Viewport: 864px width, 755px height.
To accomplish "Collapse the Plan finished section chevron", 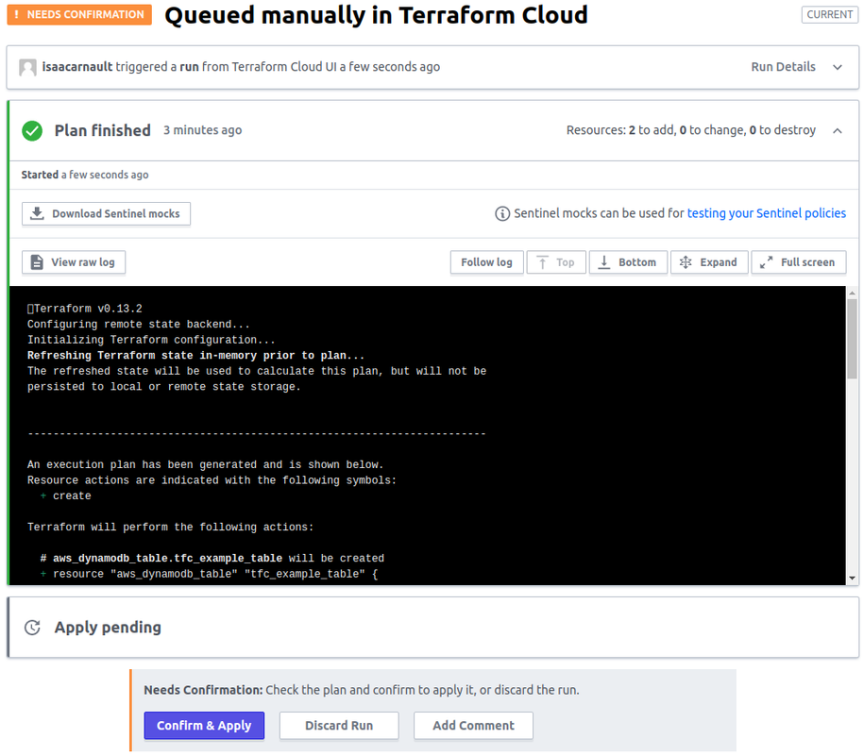I will pyautogui.click(x=837, y=131).
